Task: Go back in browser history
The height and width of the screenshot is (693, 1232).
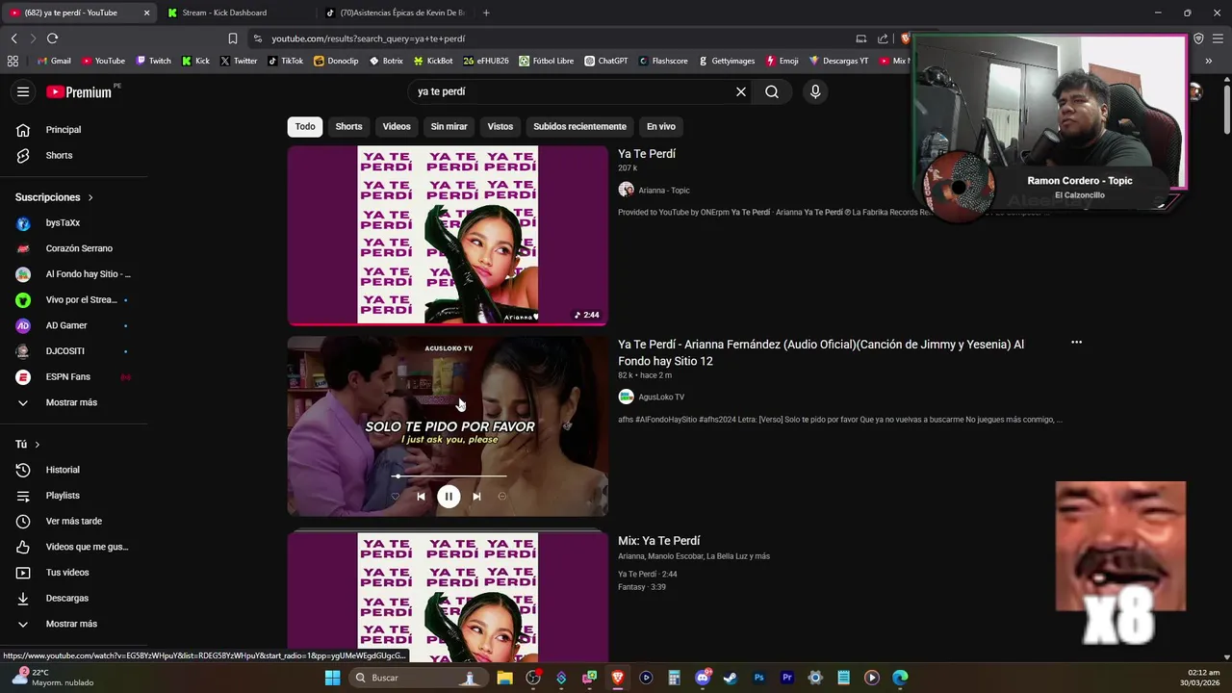Action: pyautogui.click(x=13, y=38)
